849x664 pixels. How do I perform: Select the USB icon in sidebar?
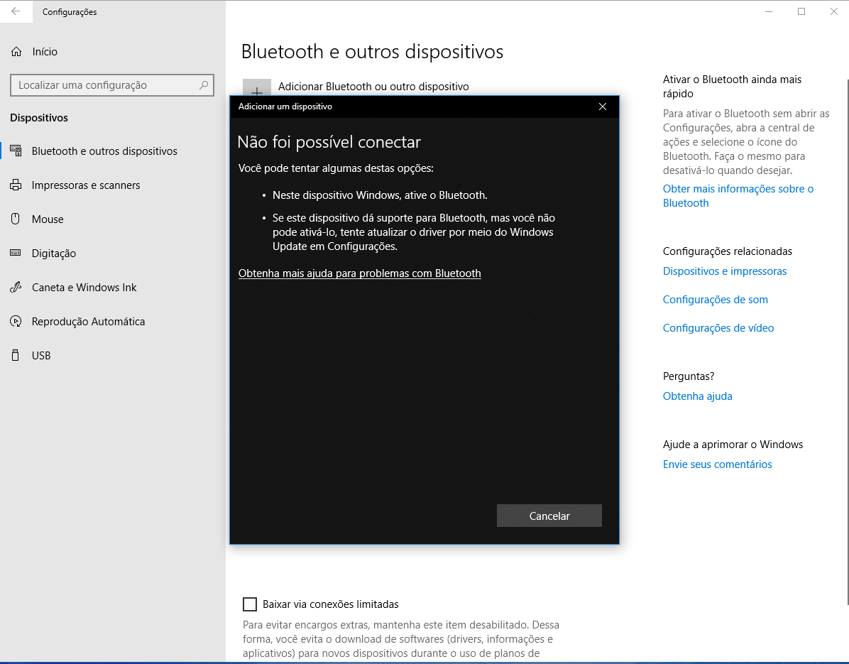click(16, 355)
